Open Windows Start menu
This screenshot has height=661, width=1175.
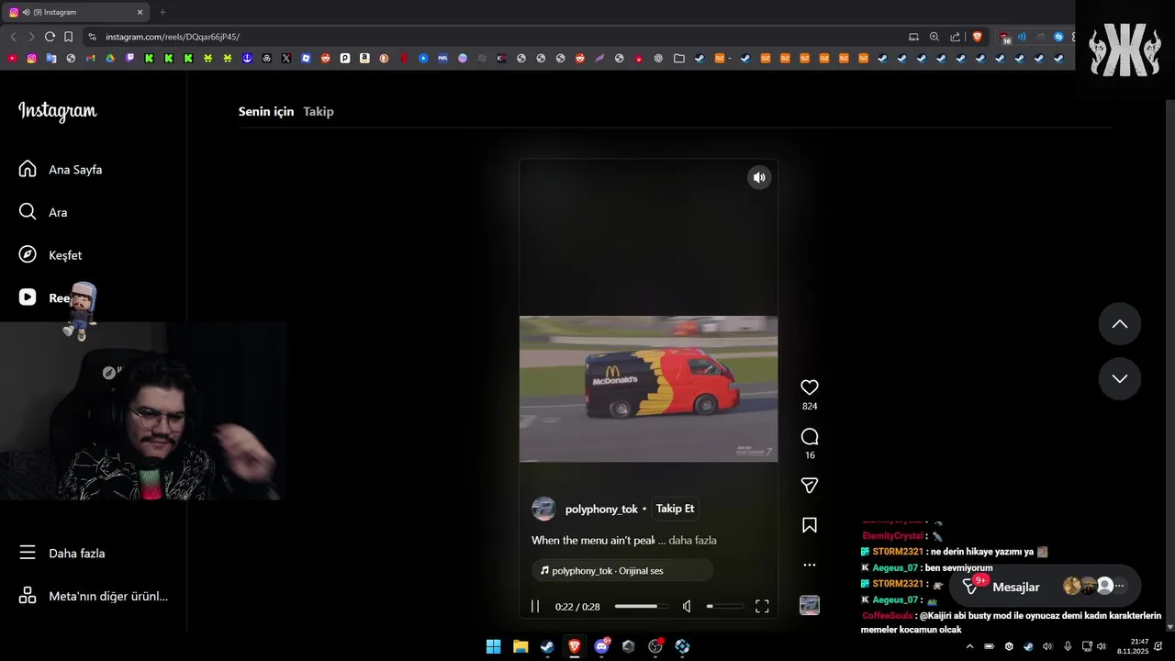[x=494, y=646]
